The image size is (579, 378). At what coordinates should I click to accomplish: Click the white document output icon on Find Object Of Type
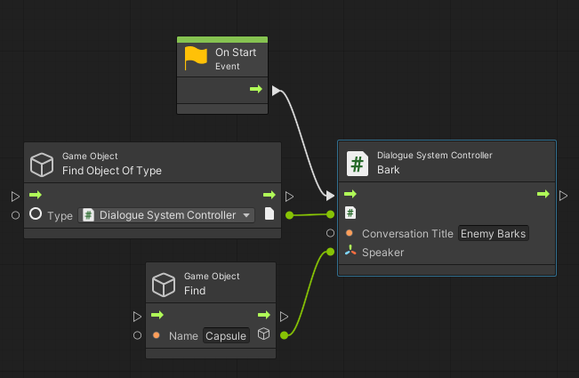pyautogui.click(x=269, y=213)
